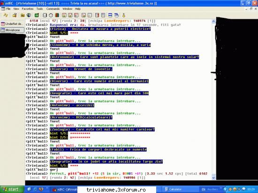
Task: Open mIRC Options from toolbar
Action: pos(15,15)
